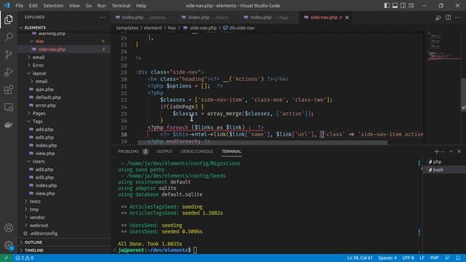The width and height of the screenshot is (466, 262).
Task: Open the Search view icon
Action: pyautogui.click(x=9, y=37)
